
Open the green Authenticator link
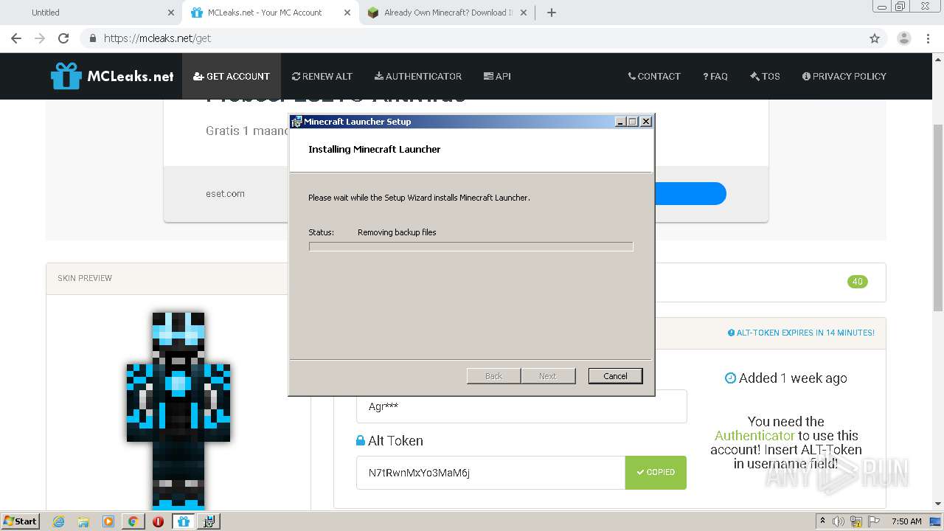[x=754, y=435]
